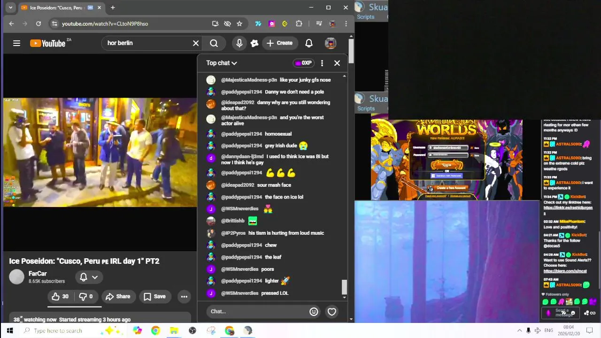
Task: Open the chat emoji picker
Action: tap(314, 311)
